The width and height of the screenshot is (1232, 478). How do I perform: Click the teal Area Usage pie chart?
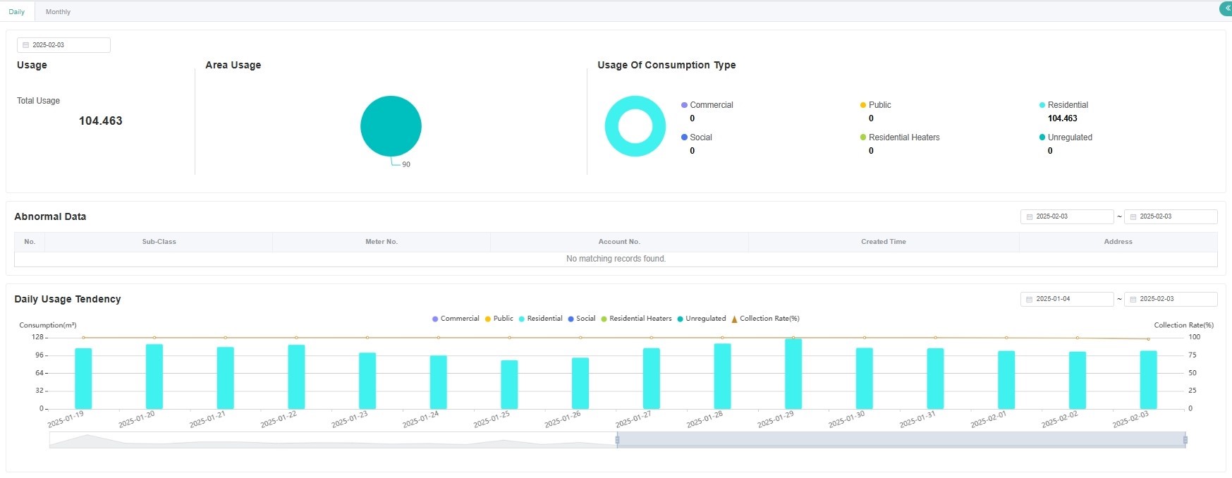click(391, 126)
